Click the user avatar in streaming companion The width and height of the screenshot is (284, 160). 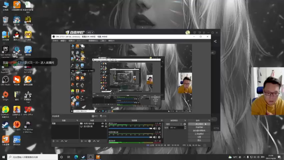[188, 32]
